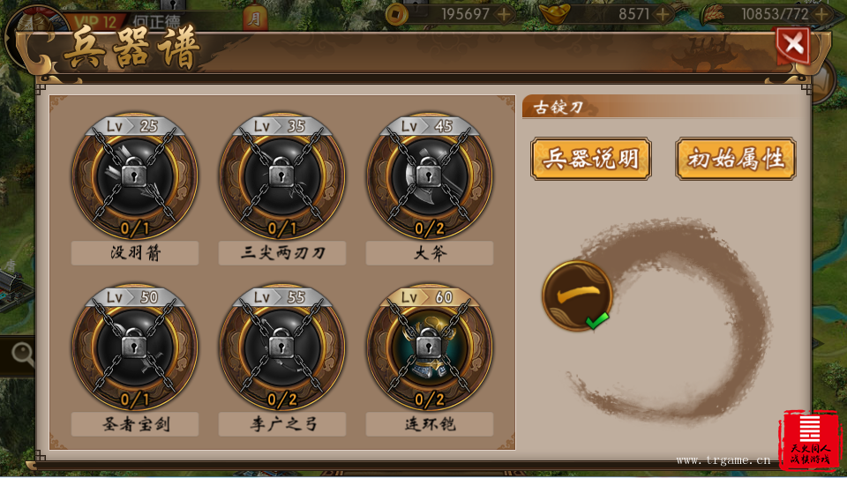Select the locked 李广之弓 weapon icon
This screenshot has width=847, height=478.
pos(282,347)
